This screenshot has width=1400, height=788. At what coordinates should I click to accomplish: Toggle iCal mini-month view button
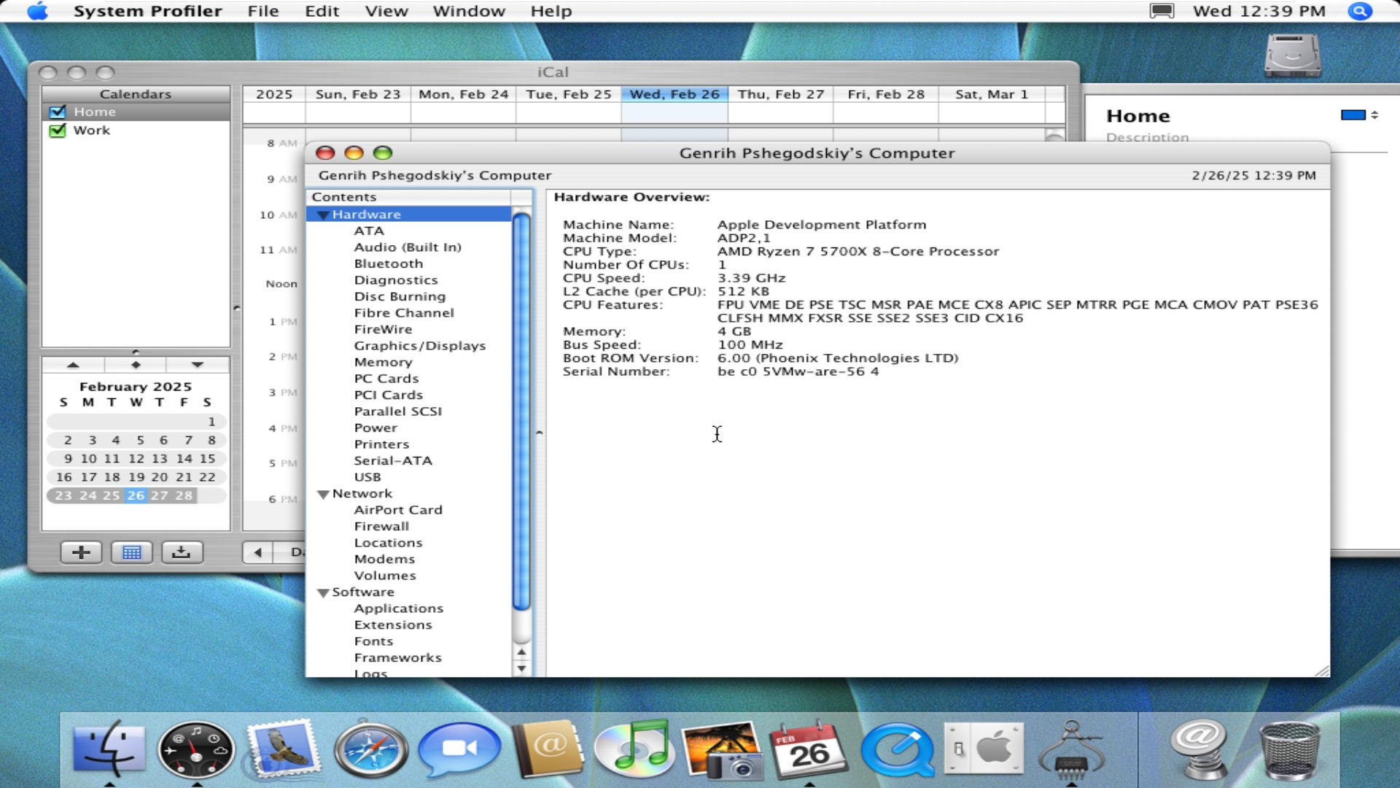(131, 552)
